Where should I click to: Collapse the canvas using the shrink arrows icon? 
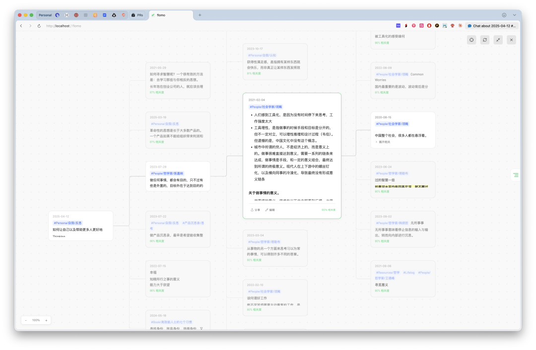[498, 40]
